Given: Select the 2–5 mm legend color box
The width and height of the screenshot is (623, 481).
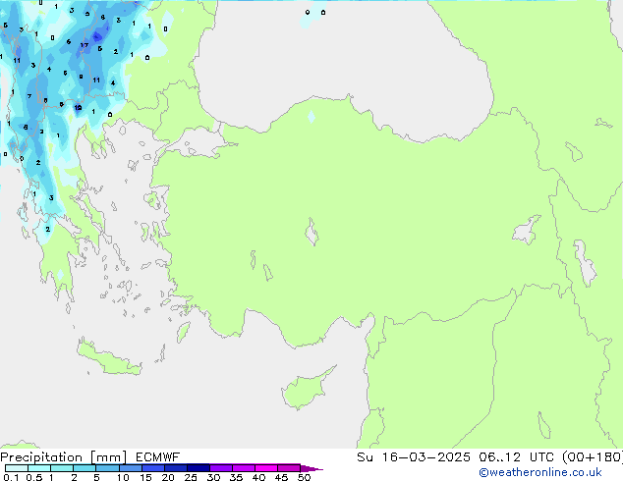Looking at the screenshot, I should pos(85,468).
